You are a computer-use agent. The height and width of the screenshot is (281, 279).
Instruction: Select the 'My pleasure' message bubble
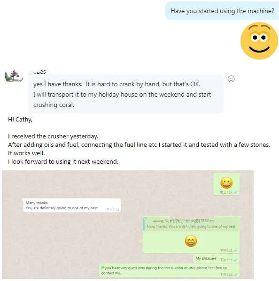click(216, 258)
